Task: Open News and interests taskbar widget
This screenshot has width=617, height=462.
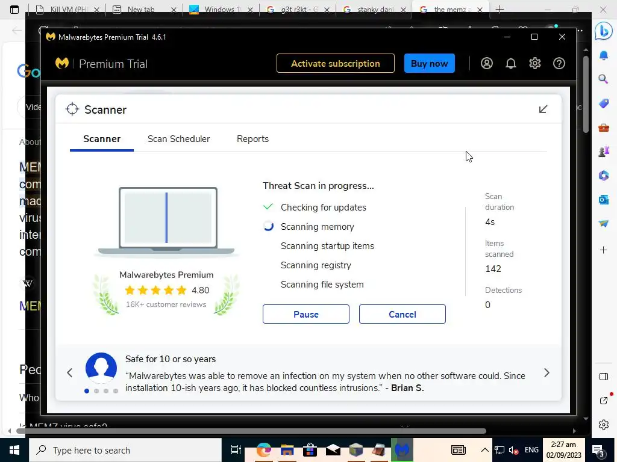Action: tap(459, 450)
